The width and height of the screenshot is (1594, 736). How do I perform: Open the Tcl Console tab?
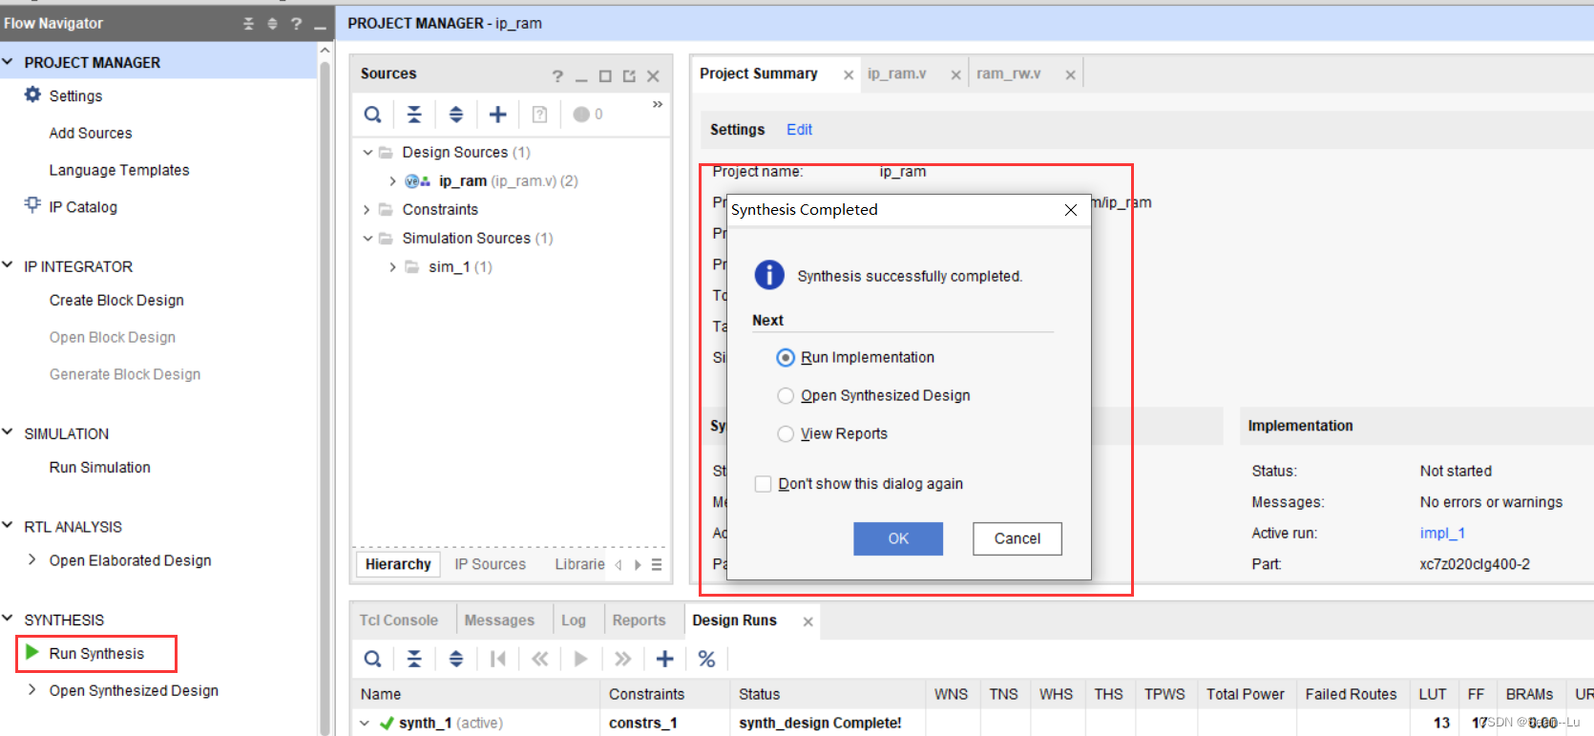tap(399, 620)
